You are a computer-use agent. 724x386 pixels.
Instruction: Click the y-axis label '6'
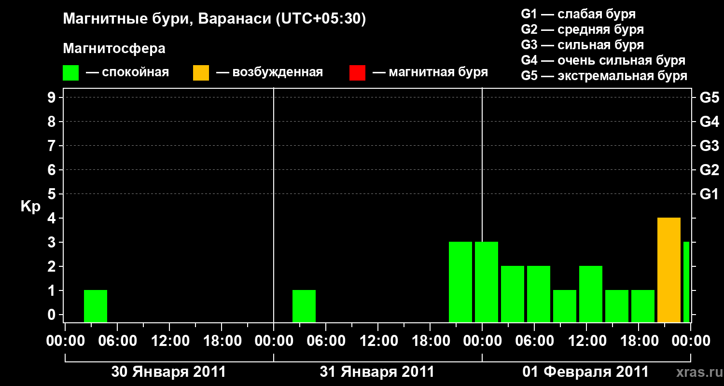(x=53, y=170)
